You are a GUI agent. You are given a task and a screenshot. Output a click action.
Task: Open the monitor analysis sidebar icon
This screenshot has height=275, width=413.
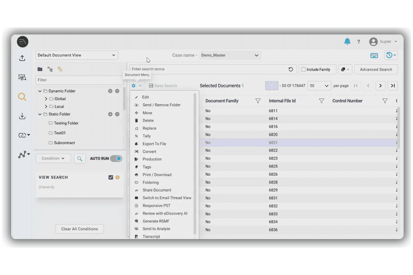[22, 77]
